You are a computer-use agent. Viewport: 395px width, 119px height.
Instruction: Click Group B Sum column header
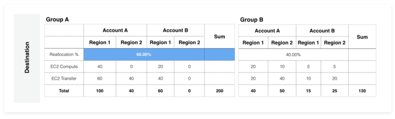coord(362,37)
